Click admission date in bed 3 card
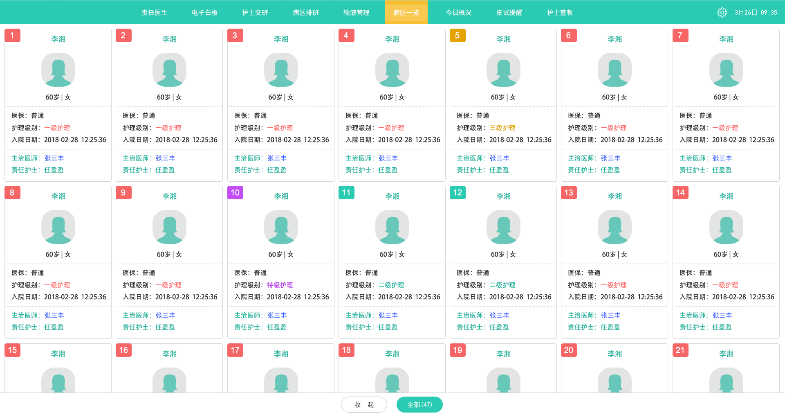This screenshot has width=785, height=415. coord(282,140)
